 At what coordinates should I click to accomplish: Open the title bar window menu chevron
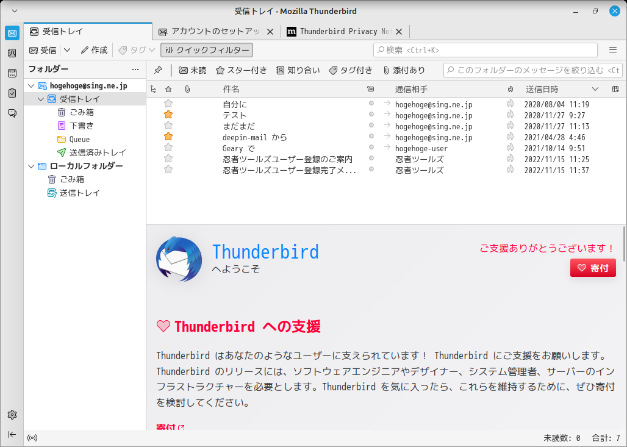[15, 11]
